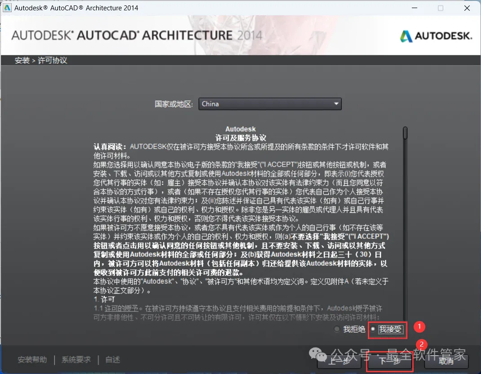Viewport: 481px width, 374px height.
Task: Click the 取消 (Cancel) button
Action: point(446,361)
